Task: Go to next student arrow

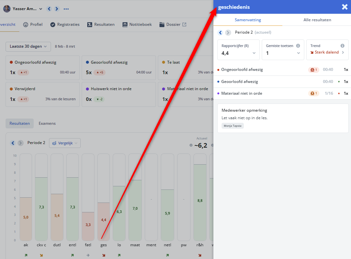Action: point(57,9)
